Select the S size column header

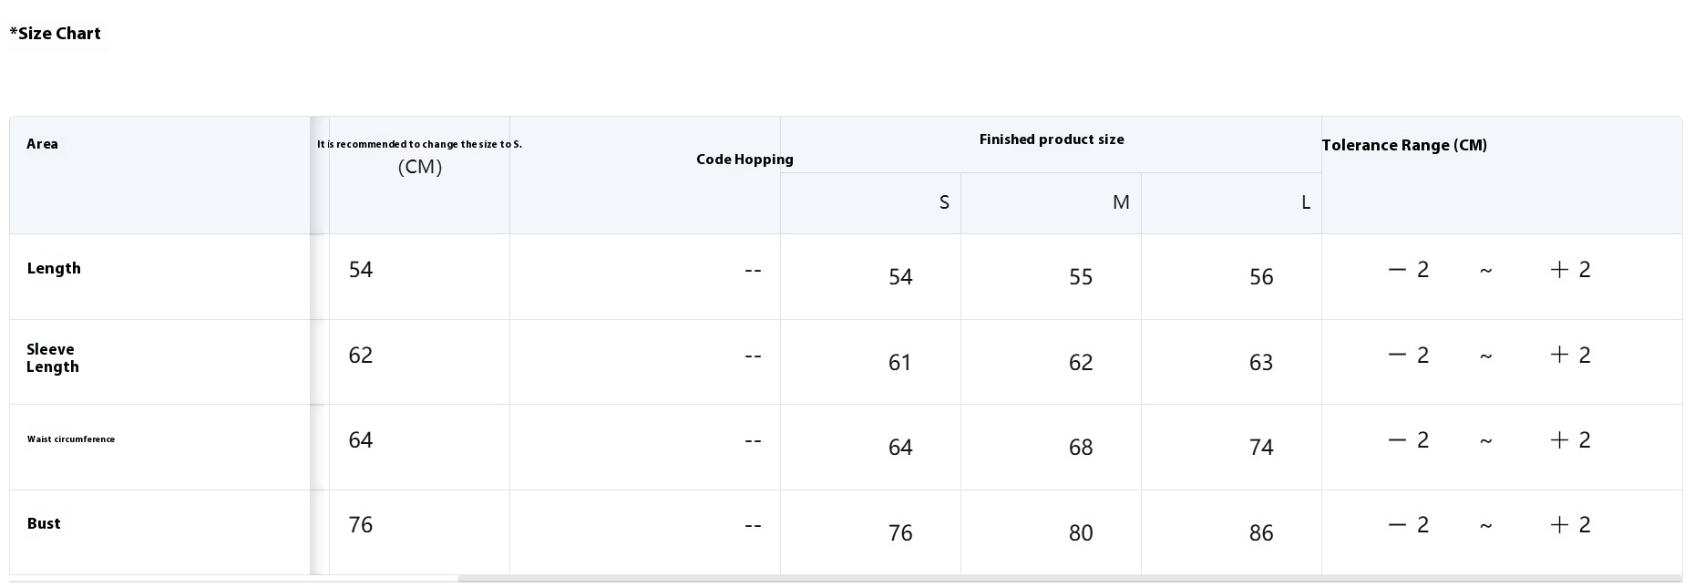(x=944, y=202)
